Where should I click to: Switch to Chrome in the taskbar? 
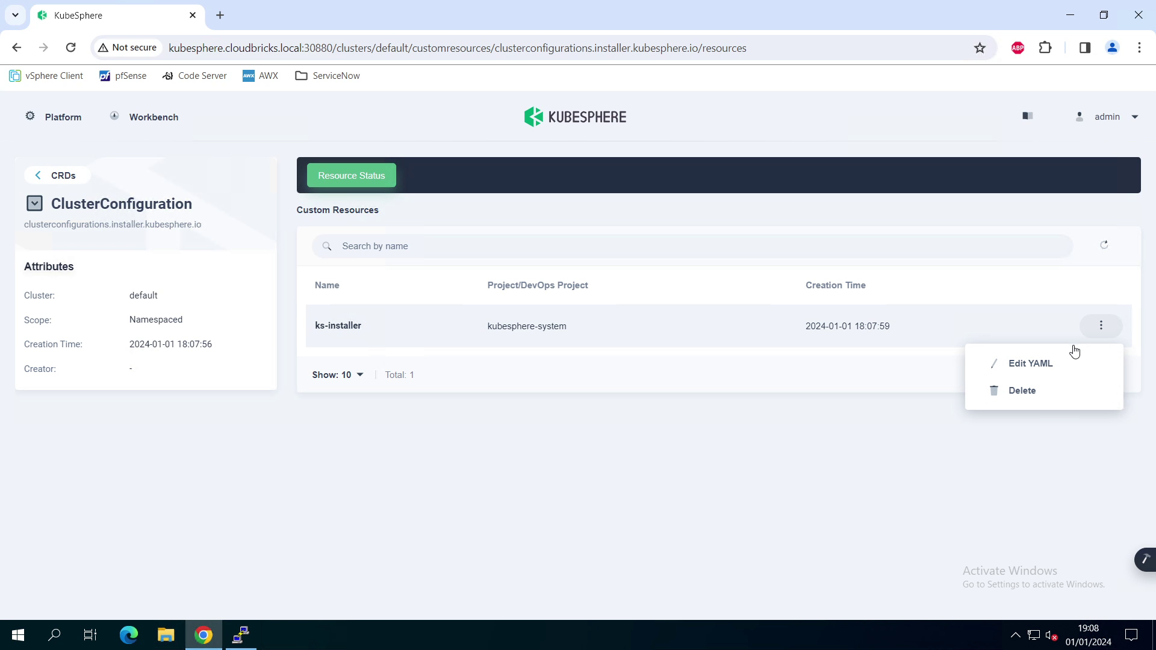pyautogui.click(x=204, y=635)
